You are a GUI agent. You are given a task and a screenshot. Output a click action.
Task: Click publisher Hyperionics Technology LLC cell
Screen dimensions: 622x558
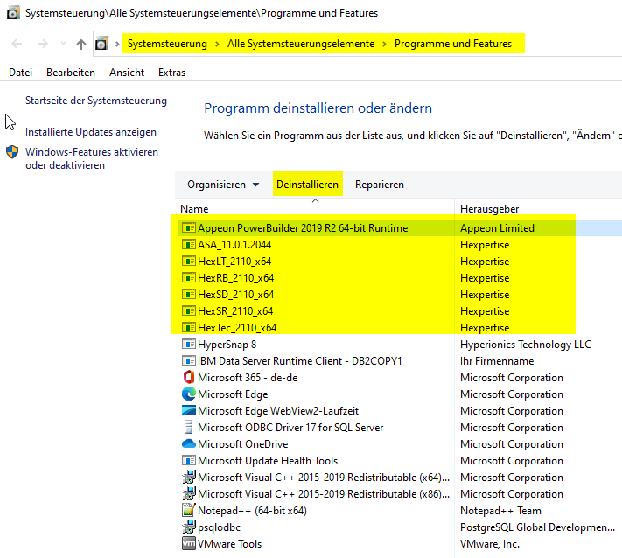point(526,345)
